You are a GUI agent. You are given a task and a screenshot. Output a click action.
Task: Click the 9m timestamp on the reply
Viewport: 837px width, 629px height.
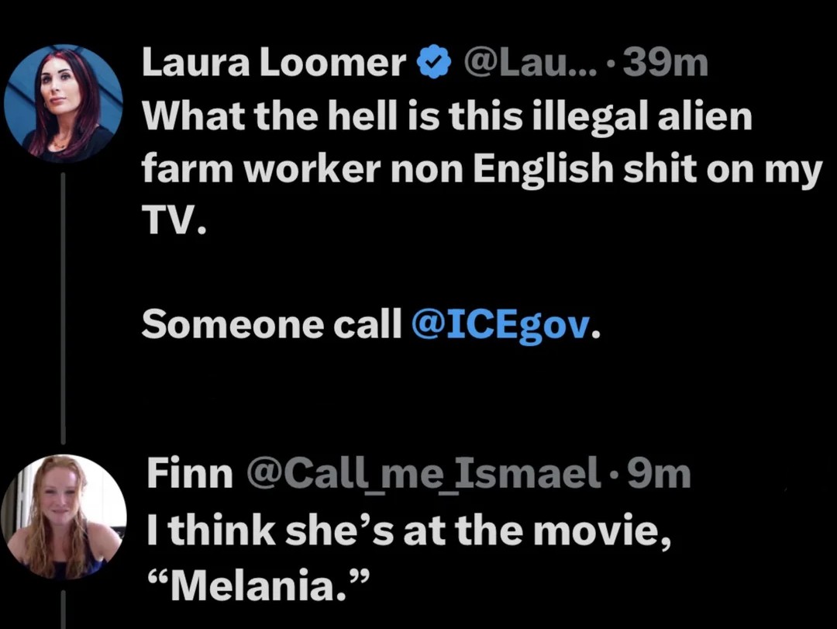[659, 474]
